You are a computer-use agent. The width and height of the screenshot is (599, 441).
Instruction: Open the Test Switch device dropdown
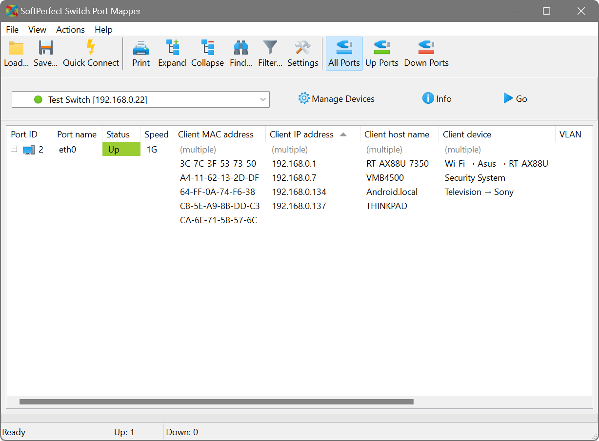(x=140, y=99)
